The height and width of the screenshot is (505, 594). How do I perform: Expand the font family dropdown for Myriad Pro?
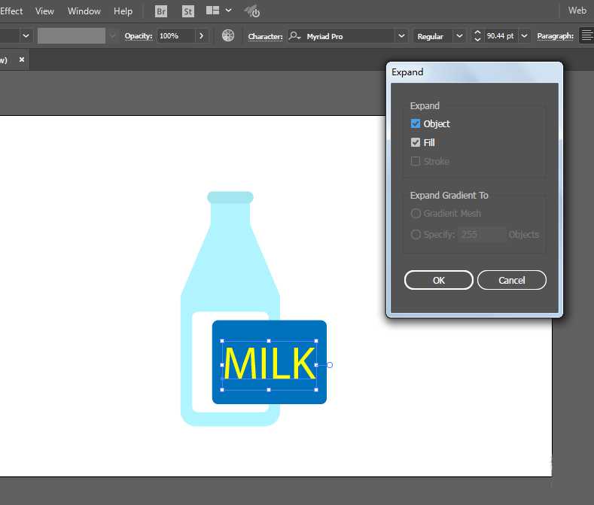(x=401, y=36)
